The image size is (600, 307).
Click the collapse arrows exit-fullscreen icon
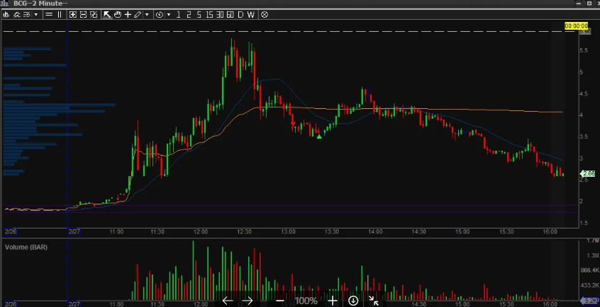[374, 301]
